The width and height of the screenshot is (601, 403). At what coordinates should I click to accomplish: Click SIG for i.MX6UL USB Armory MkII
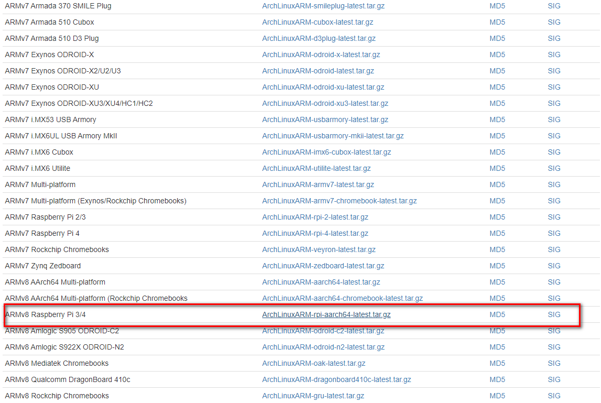pyautogui.click(x=554, y=136)
